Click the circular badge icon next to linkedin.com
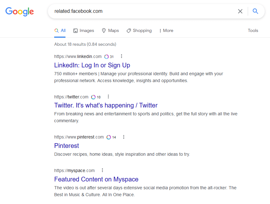Image resolution: width=270 pixels, height=204 pixels. click(106, 56)
